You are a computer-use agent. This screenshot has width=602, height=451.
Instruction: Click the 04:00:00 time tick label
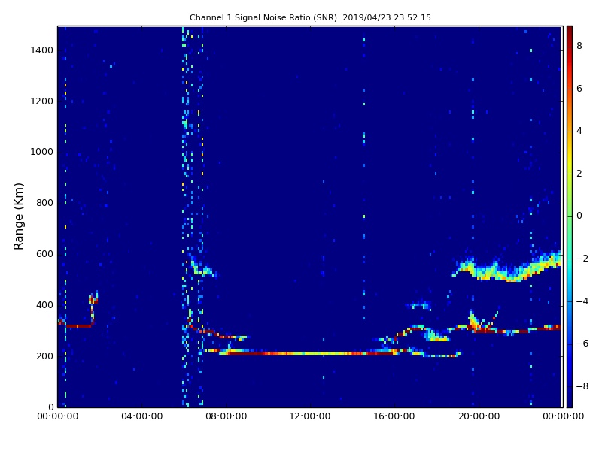click(x=141, y=416)
